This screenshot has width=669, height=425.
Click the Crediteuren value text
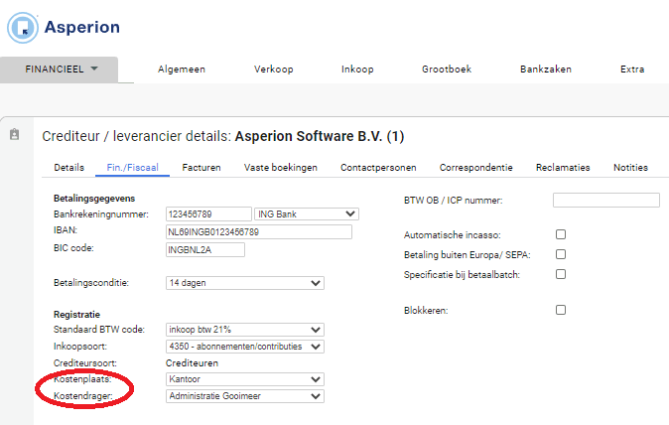pyautogui.click(x=192, y=363)
